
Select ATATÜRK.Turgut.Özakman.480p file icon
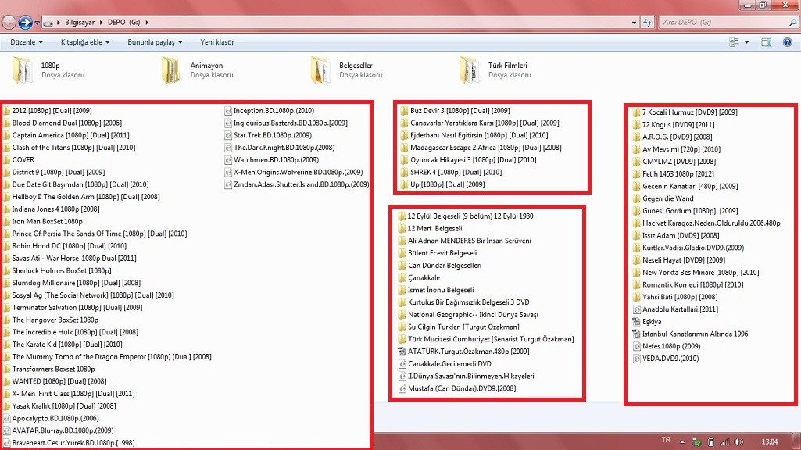click(402, 352)
